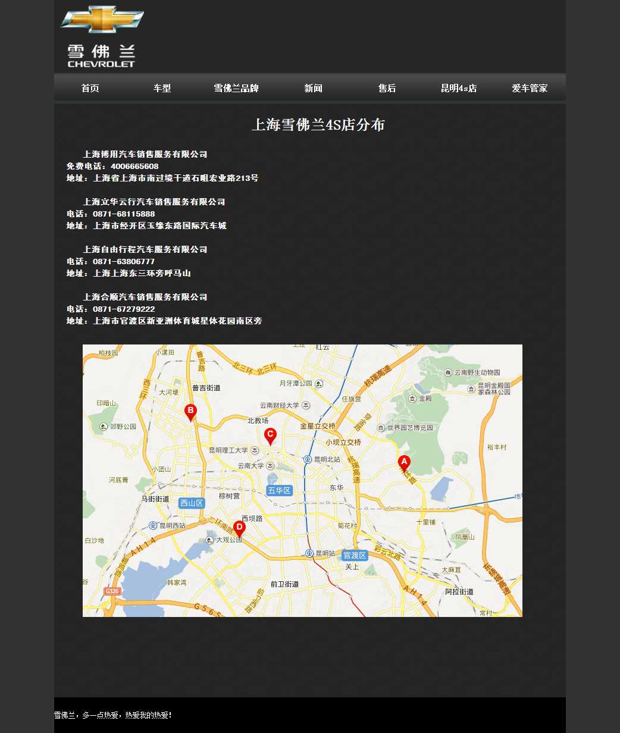Click the 昆明站 railway station icon

coord(309,553)
